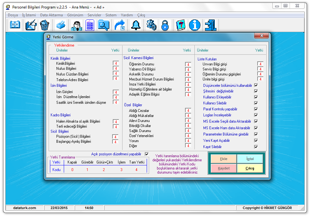
Task: Open the Yardım menu
Action: pyautogui.click(x=127, y=15)
